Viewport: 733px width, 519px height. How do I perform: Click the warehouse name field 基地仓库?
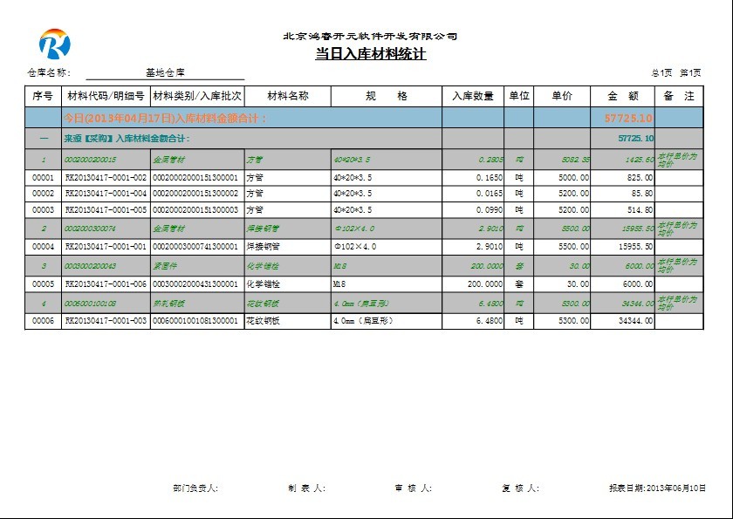click(x=165, y=73)
